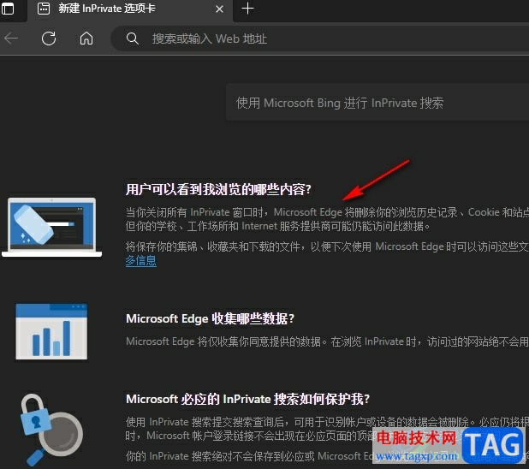This screenshot has height=469, width=529.
Task: Go back to previous page
Action: [x=11, y=39]
